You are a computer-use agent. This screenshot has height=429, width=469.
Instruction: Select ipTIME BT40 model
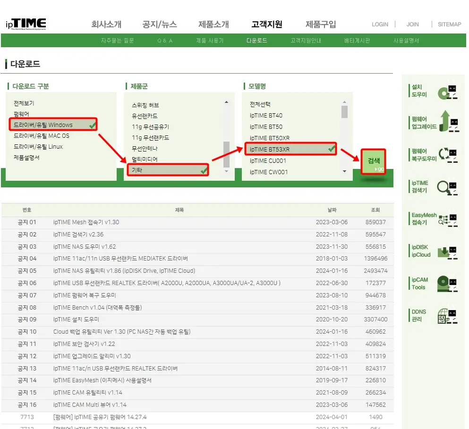(266, 116)
